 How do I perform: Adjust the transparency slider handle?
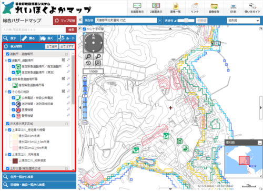[186, 21]
